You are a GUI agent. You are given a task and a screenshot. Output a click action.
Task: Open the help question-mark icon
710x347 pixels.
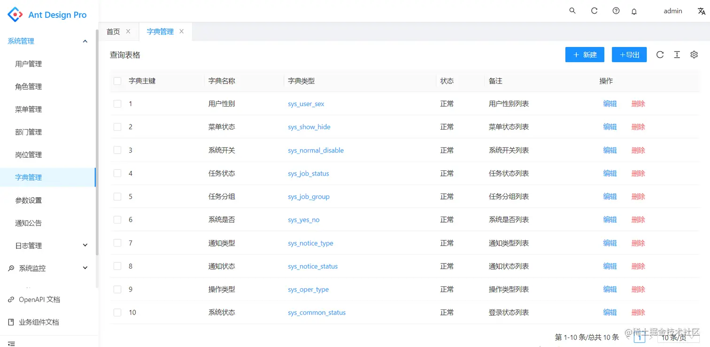point(616,11)
